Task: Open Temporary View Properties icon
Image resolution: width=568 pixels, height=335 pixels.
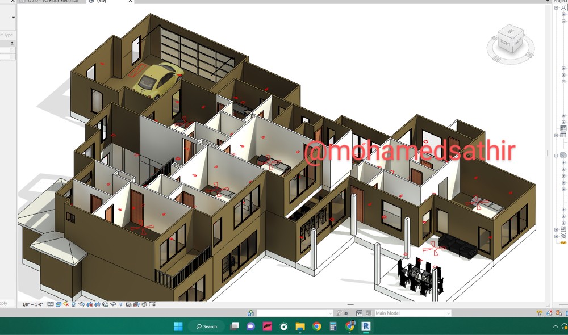Action: pyautogui.click(x=128, y=304)
